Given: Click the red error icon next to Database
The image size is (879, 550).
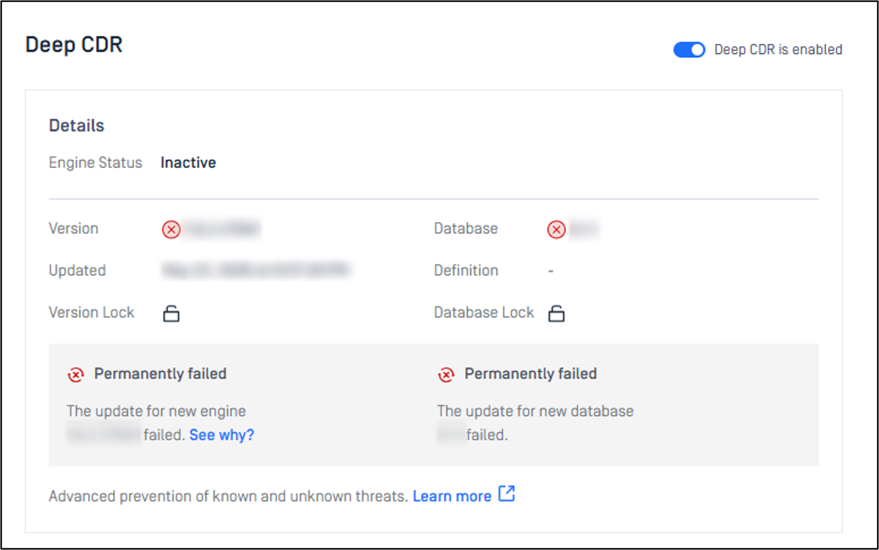Looking at the screenshot, I should point(556,229).
